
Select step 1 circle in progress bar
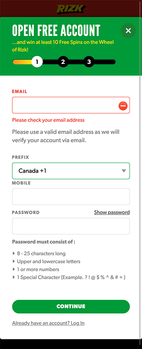pos(37,62)
